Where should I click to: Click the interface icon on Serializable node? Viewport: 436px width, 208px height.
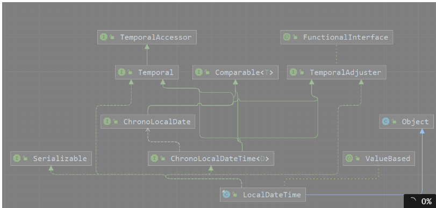coord(17,158)
